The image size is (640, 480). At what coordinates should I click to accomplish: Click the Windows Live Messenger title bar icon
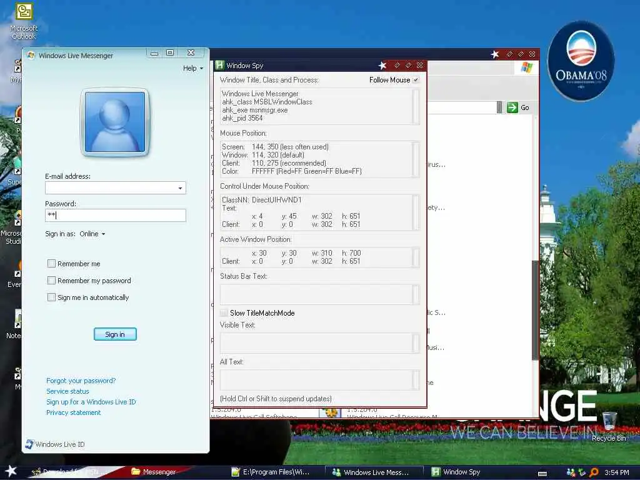point(31,55)
